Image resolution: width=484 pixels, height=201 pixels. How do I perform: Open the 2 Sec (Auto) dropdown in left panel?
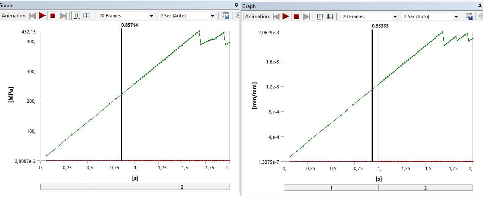tap(187, 16)
